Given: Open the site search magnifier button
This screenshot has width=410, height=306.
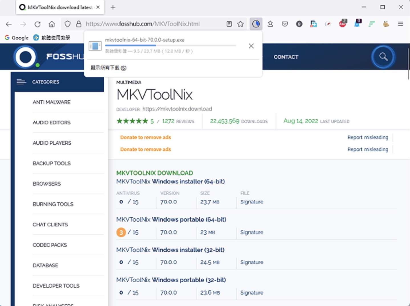Looking at the screenshot, I should [x=383, y=57].
